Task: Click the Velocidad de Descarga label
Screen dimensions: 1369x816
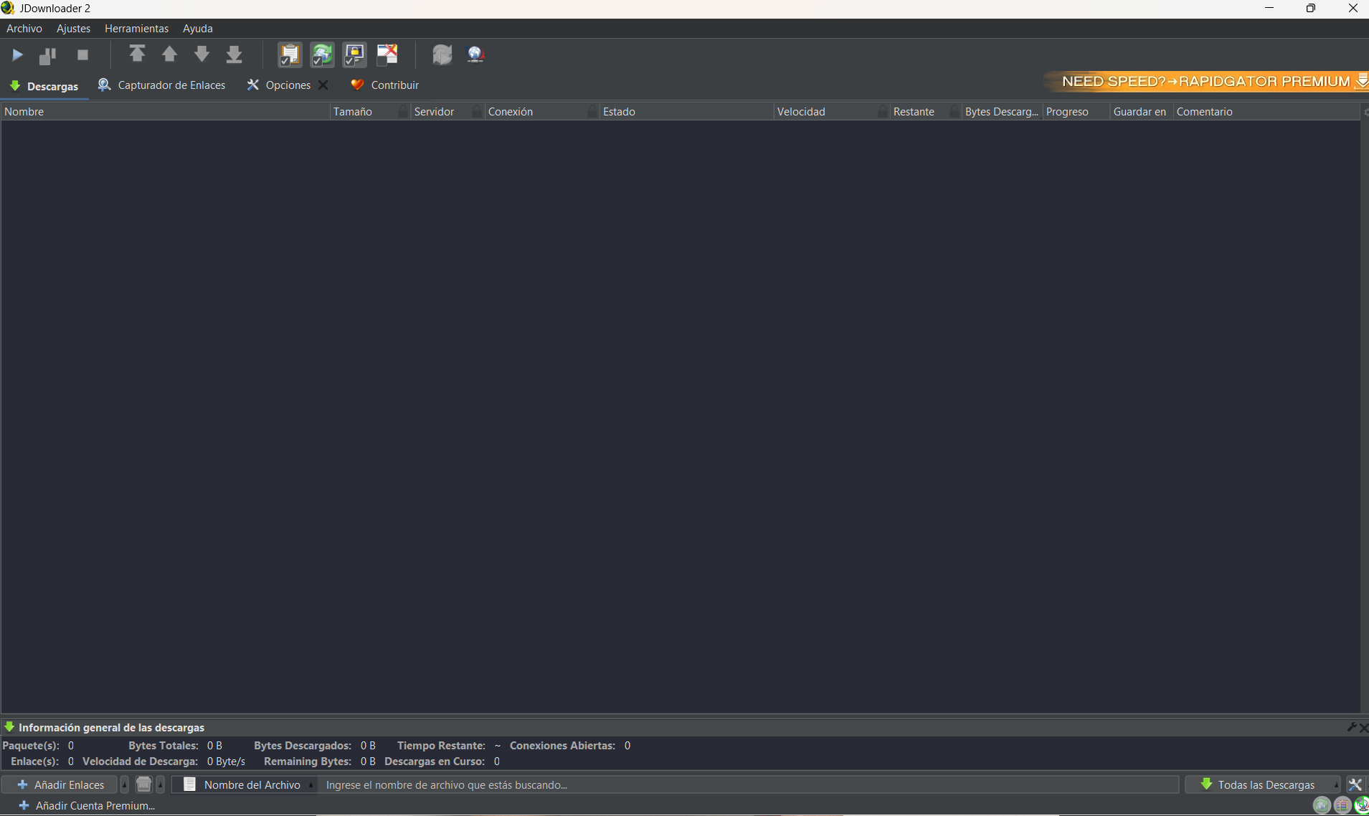Action: pos(141,762)
